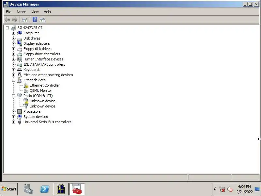Toggle the Show/Hide Console Tree toolbar icon
The height and width of the screenshot is (196, 261).
click(25, 20)
